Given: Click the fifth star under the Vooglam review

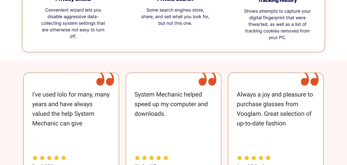Looking at the screenshot, I should coord(268,158).
